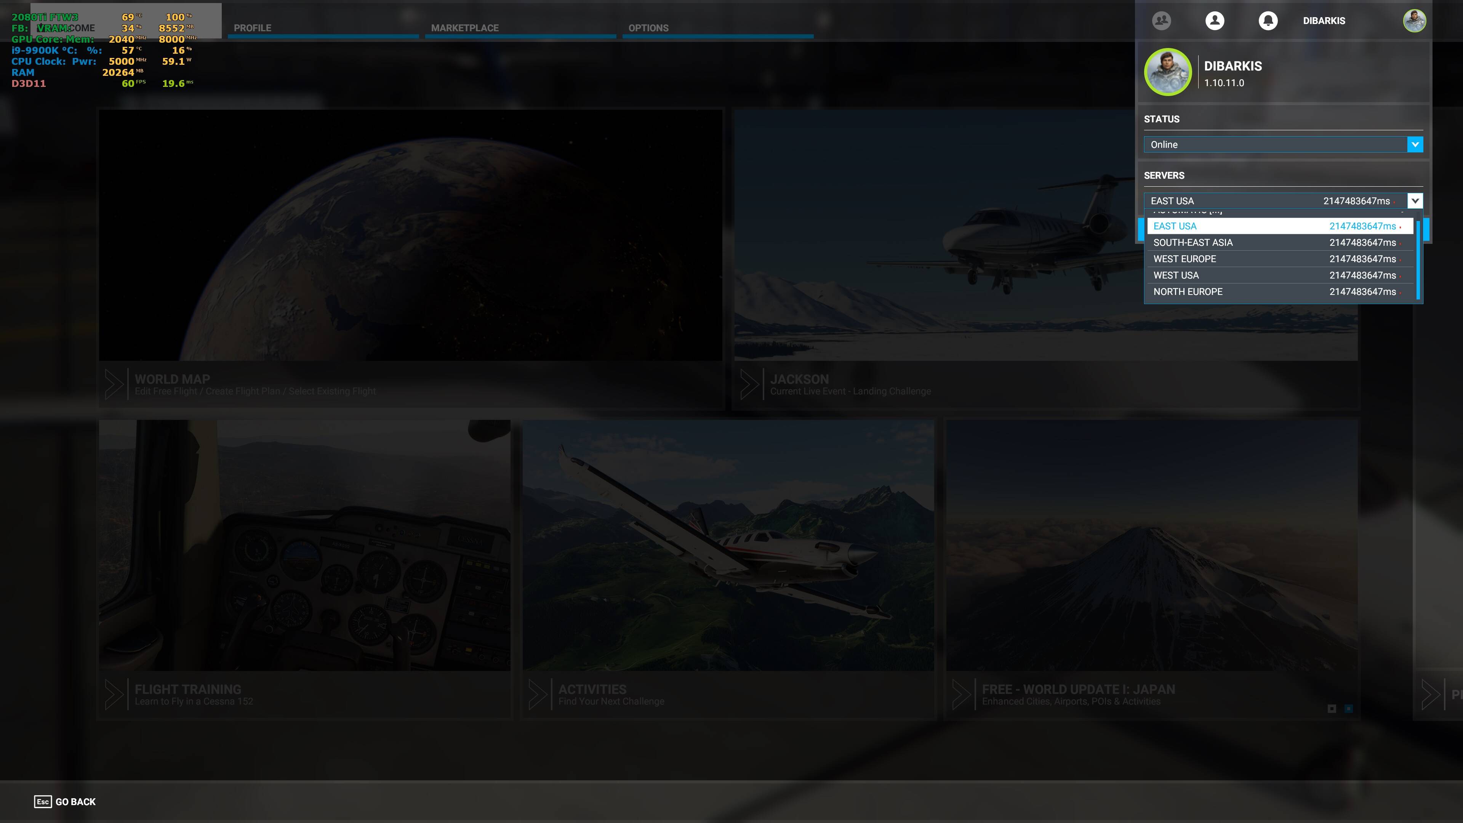
Task: Click the Esc key icon beside GO BACK
Action: coord(43,801)
